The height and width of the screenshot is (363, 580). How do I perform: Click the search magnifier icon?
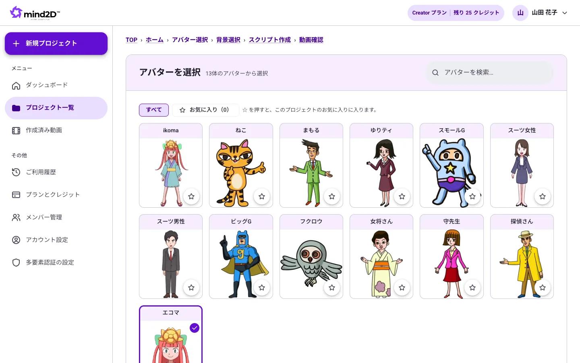(x=435, y=73)
